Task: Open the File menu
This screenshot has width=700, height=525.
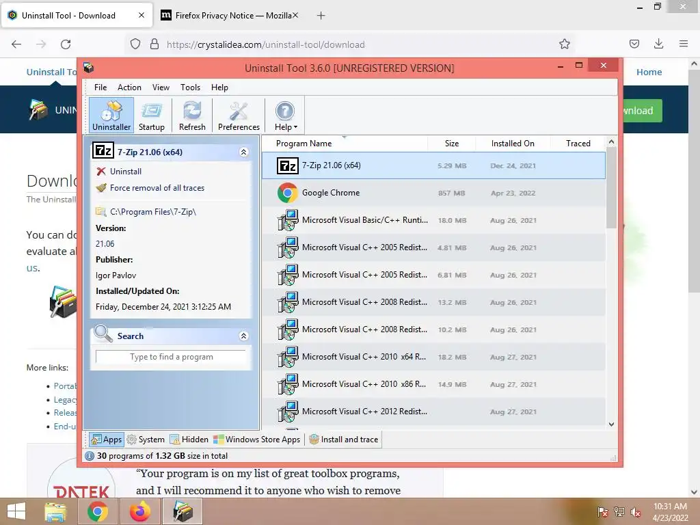Action: pyautogui.click(x=100, y=87)
